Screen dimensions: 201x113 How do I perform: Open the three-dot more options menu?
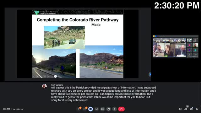coord(114,109)
